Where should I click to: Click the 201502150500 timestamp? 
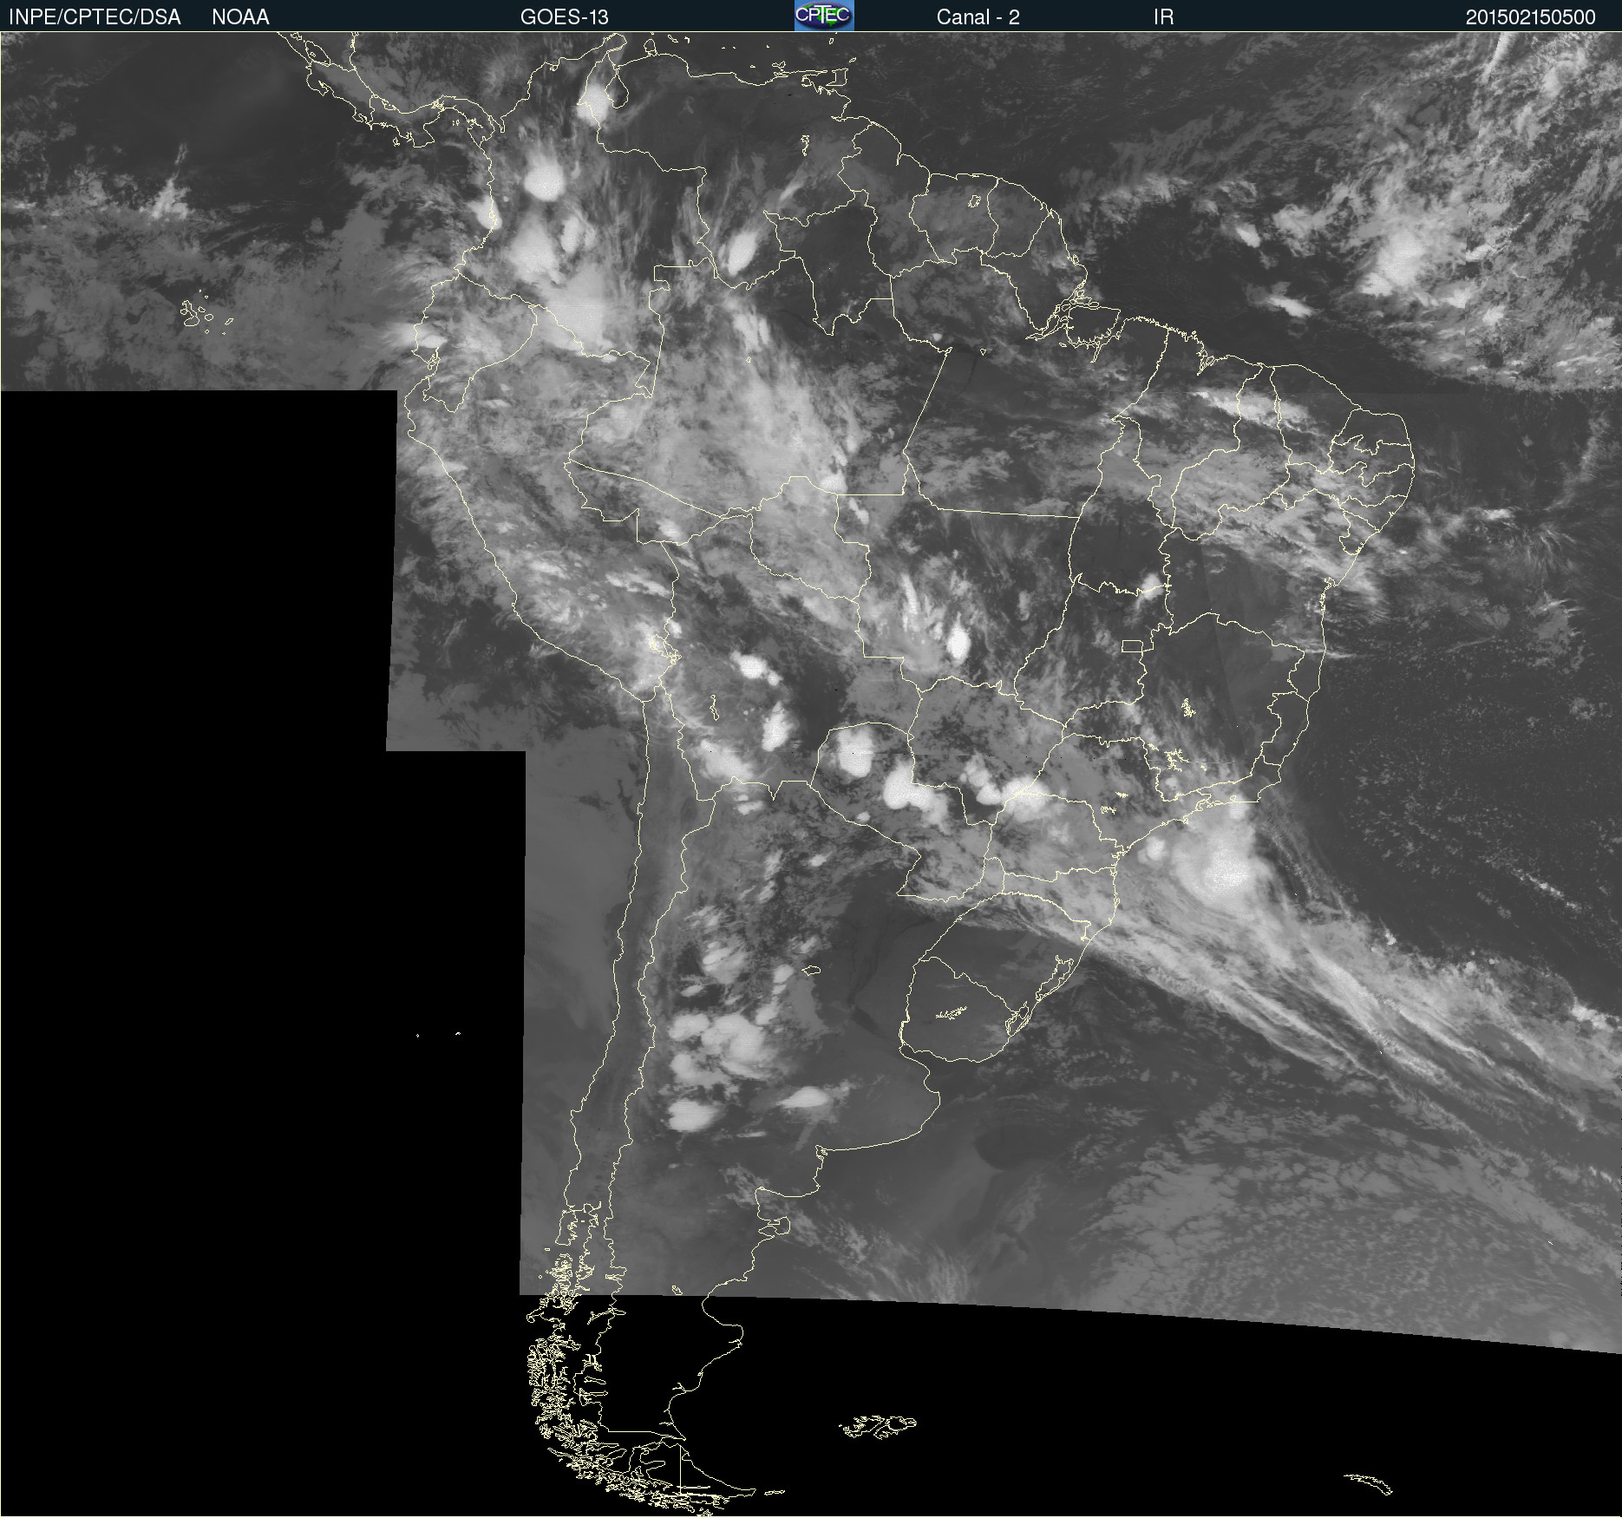point(1530,17)
